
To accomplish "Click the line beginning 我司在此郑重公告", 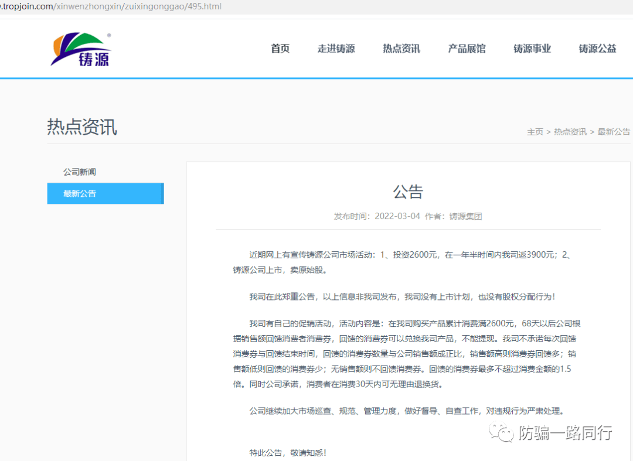I will (x=402, y=297).
